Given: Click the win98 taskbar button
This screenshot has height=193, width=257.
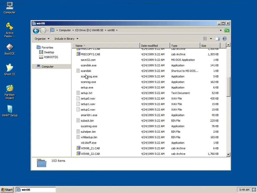Looking at the screenshot, I should pos(36,190).
